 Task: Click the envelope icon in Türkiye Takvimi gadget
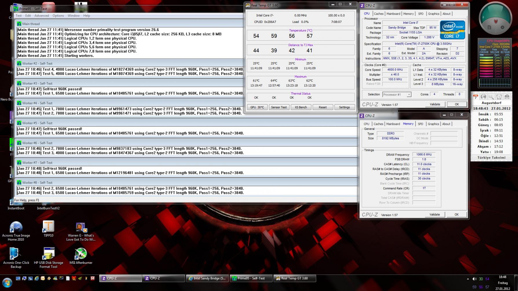click(507, 97)
